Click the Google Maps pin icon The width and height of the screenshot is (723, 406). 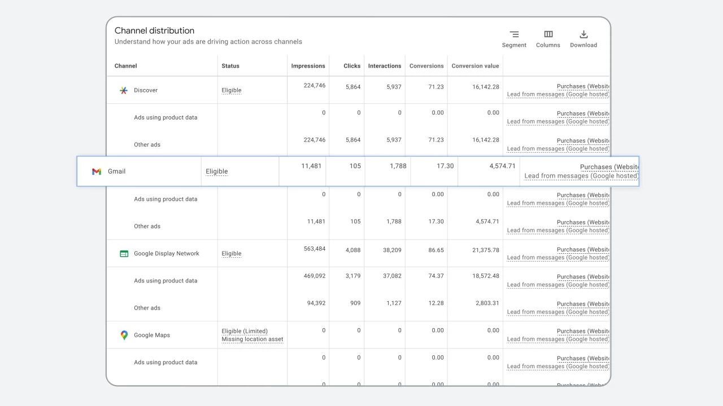click(124, 335)
